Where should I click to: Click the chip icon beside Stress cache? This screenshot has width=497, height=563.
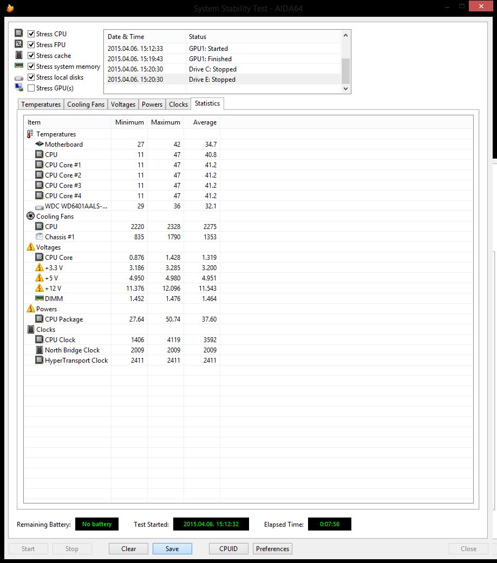click(18, 55)
